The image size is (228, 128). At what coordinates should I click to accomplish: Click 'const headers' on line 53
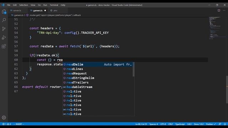tap(41, 28)
